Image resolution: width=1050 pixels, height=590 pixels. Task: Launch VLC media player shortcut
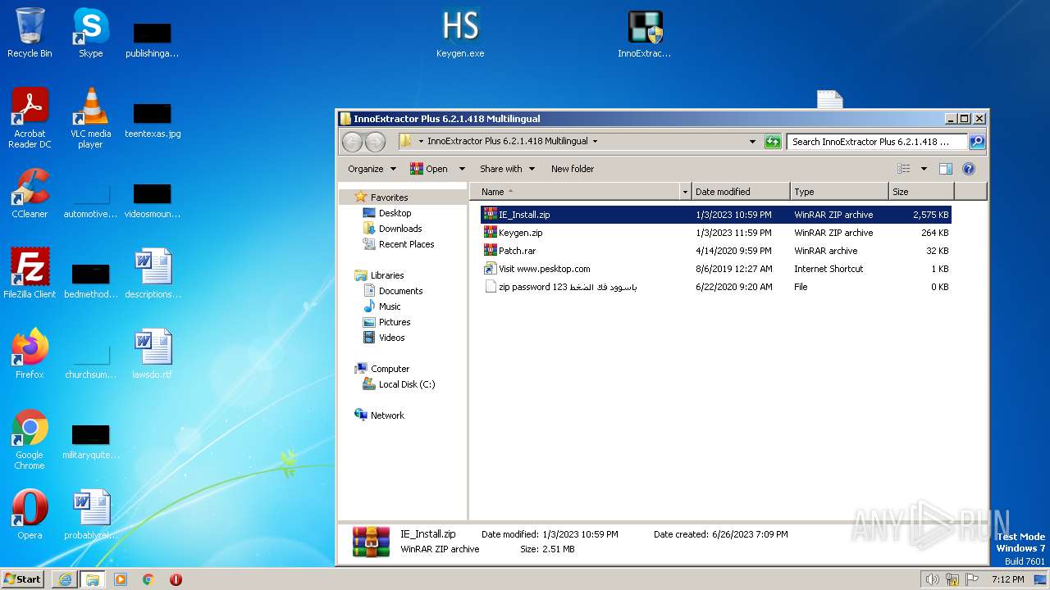point(90,118)
